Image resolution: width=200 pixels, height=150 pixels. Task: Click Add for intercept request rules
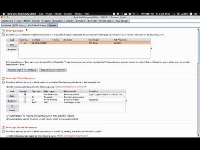pyautogui.click(x=12, y=91)
